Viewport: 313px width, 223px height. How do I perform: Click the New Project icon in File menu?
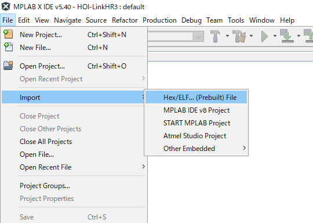coord(8,34)
